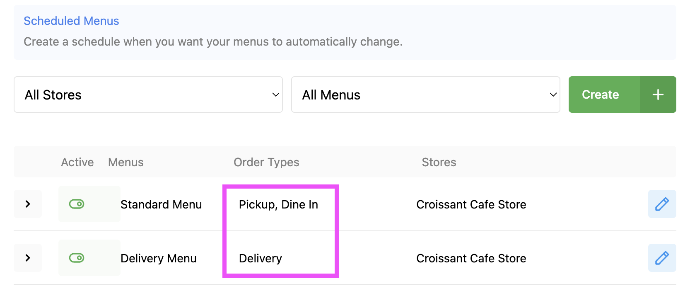Open the All Stores dropdown
The height and width of the screenshot is (286, 690).
(148, 95)
